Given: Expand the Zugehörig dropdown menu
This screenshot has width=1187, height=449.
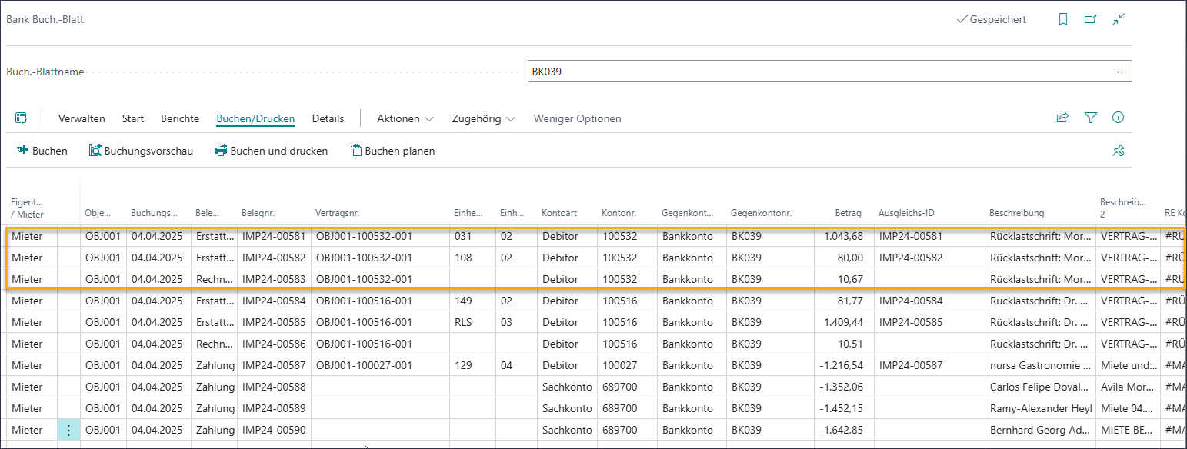Looking at the screenshot, I should (483, 118).
